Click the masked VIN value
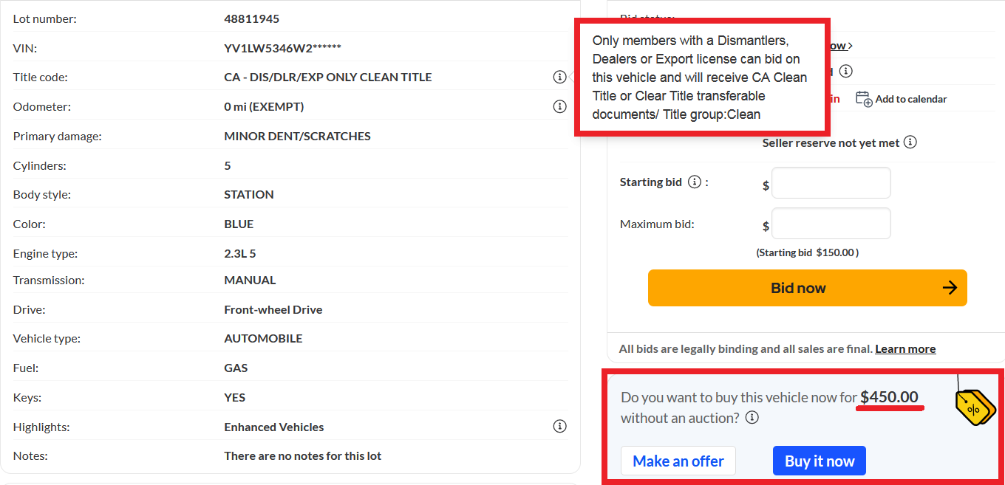1005x485 pixels. point(282,48)
